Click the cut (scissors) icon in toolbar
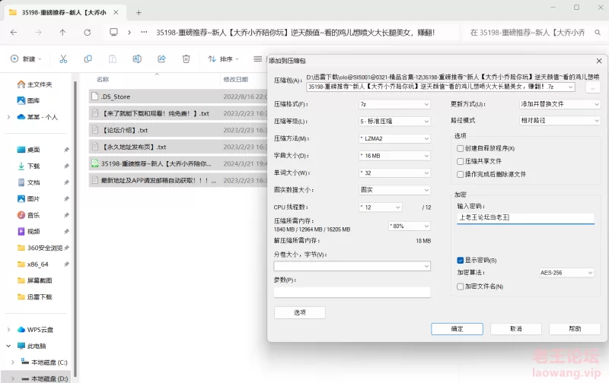Screen dimensions: 609x383 (x=64, y=59)
